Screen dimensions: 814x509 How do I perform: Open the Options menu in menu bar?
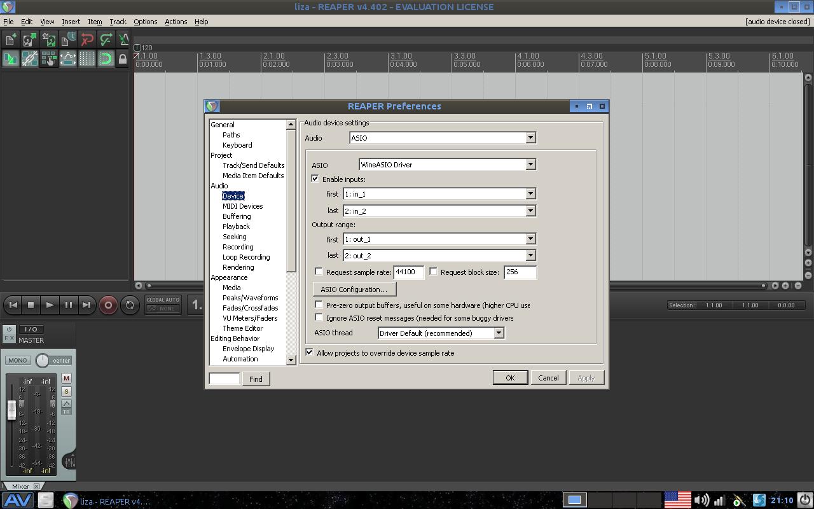pyautogui.click(x=145, y=22)
